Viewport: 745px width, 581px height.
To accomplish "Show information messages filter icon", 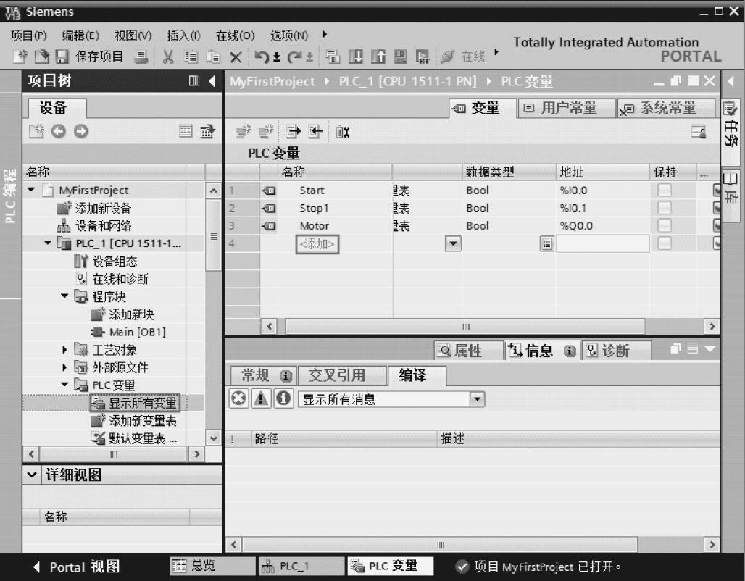I will [x=283, y=398].
